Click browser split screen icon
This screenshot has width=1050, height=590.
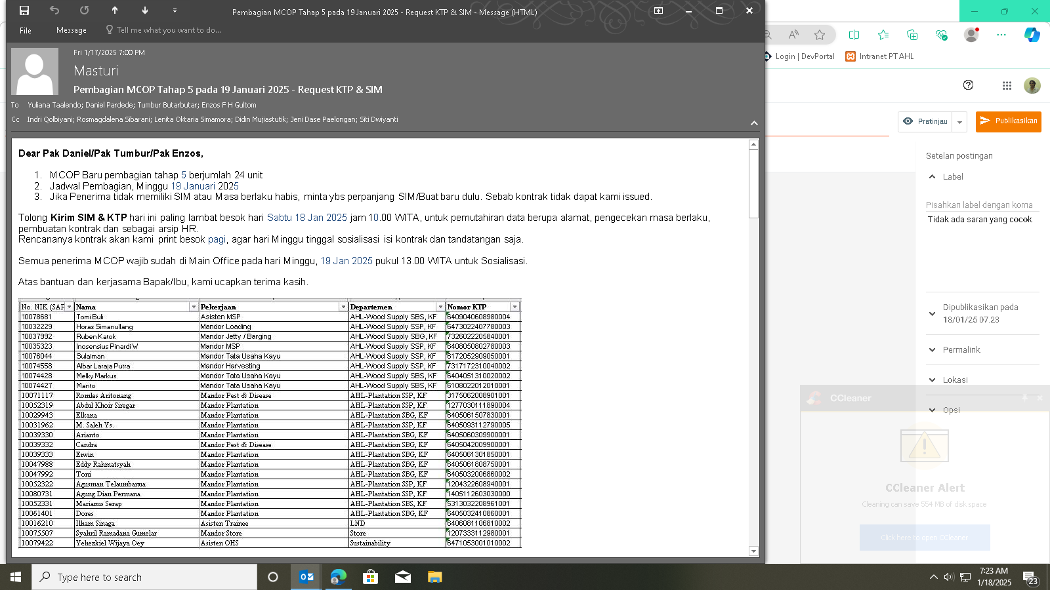pyautogui.click(x=854, y=35)
